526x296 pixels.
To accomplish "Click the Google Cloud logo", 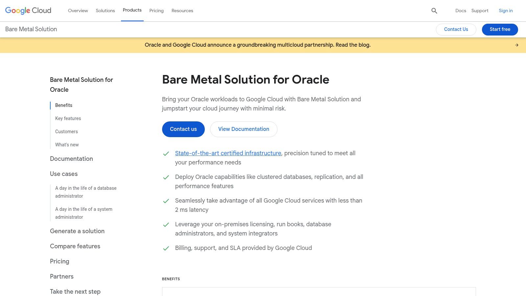I will [x=28, y=11].
